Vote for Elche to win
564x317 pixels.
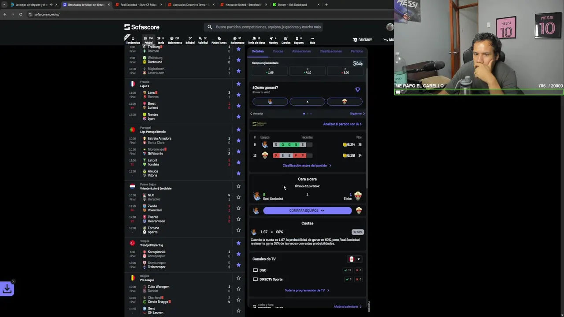pyautogui.click(x=345, y=102)
